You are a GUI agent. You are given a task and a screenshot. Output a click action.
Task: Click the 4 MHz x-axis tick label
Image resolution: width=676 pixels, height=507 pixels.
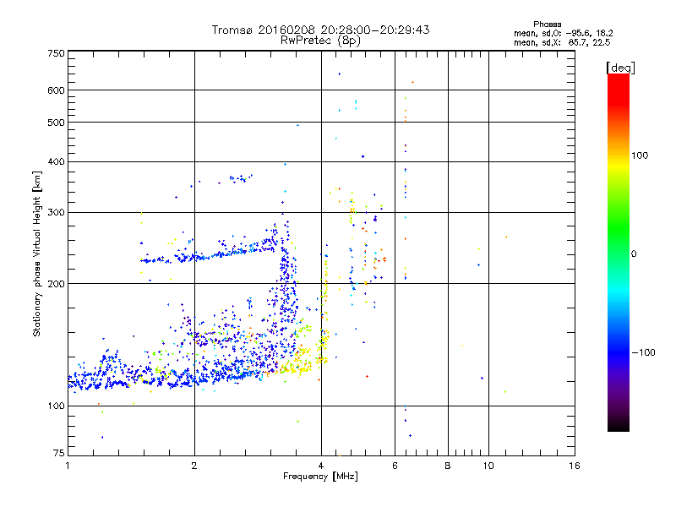coord(321,466)
